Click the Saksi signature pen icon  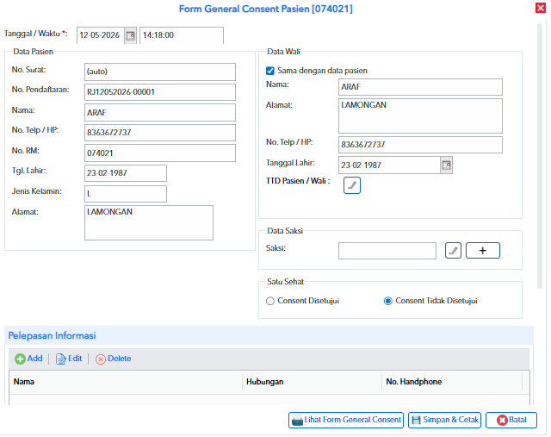coord(453,251)
